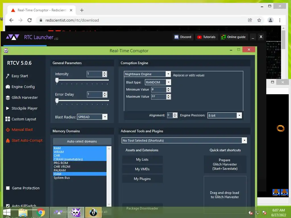
Task: Open Blast type dropdown
Action: (169, 82)
